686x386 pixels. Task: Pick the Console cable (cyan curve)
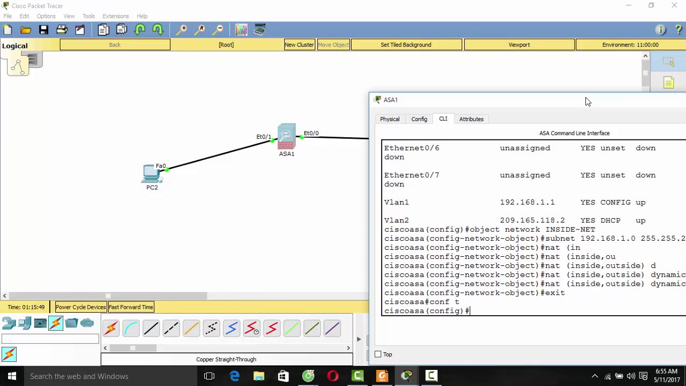coord(131,328)
